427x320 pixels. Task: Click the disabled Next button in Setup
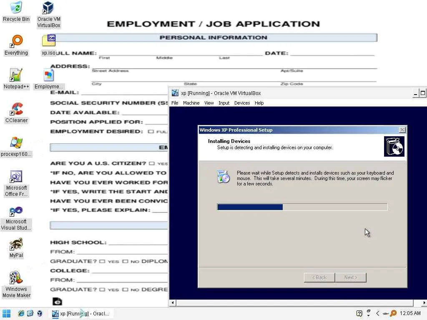pos(351,277)
